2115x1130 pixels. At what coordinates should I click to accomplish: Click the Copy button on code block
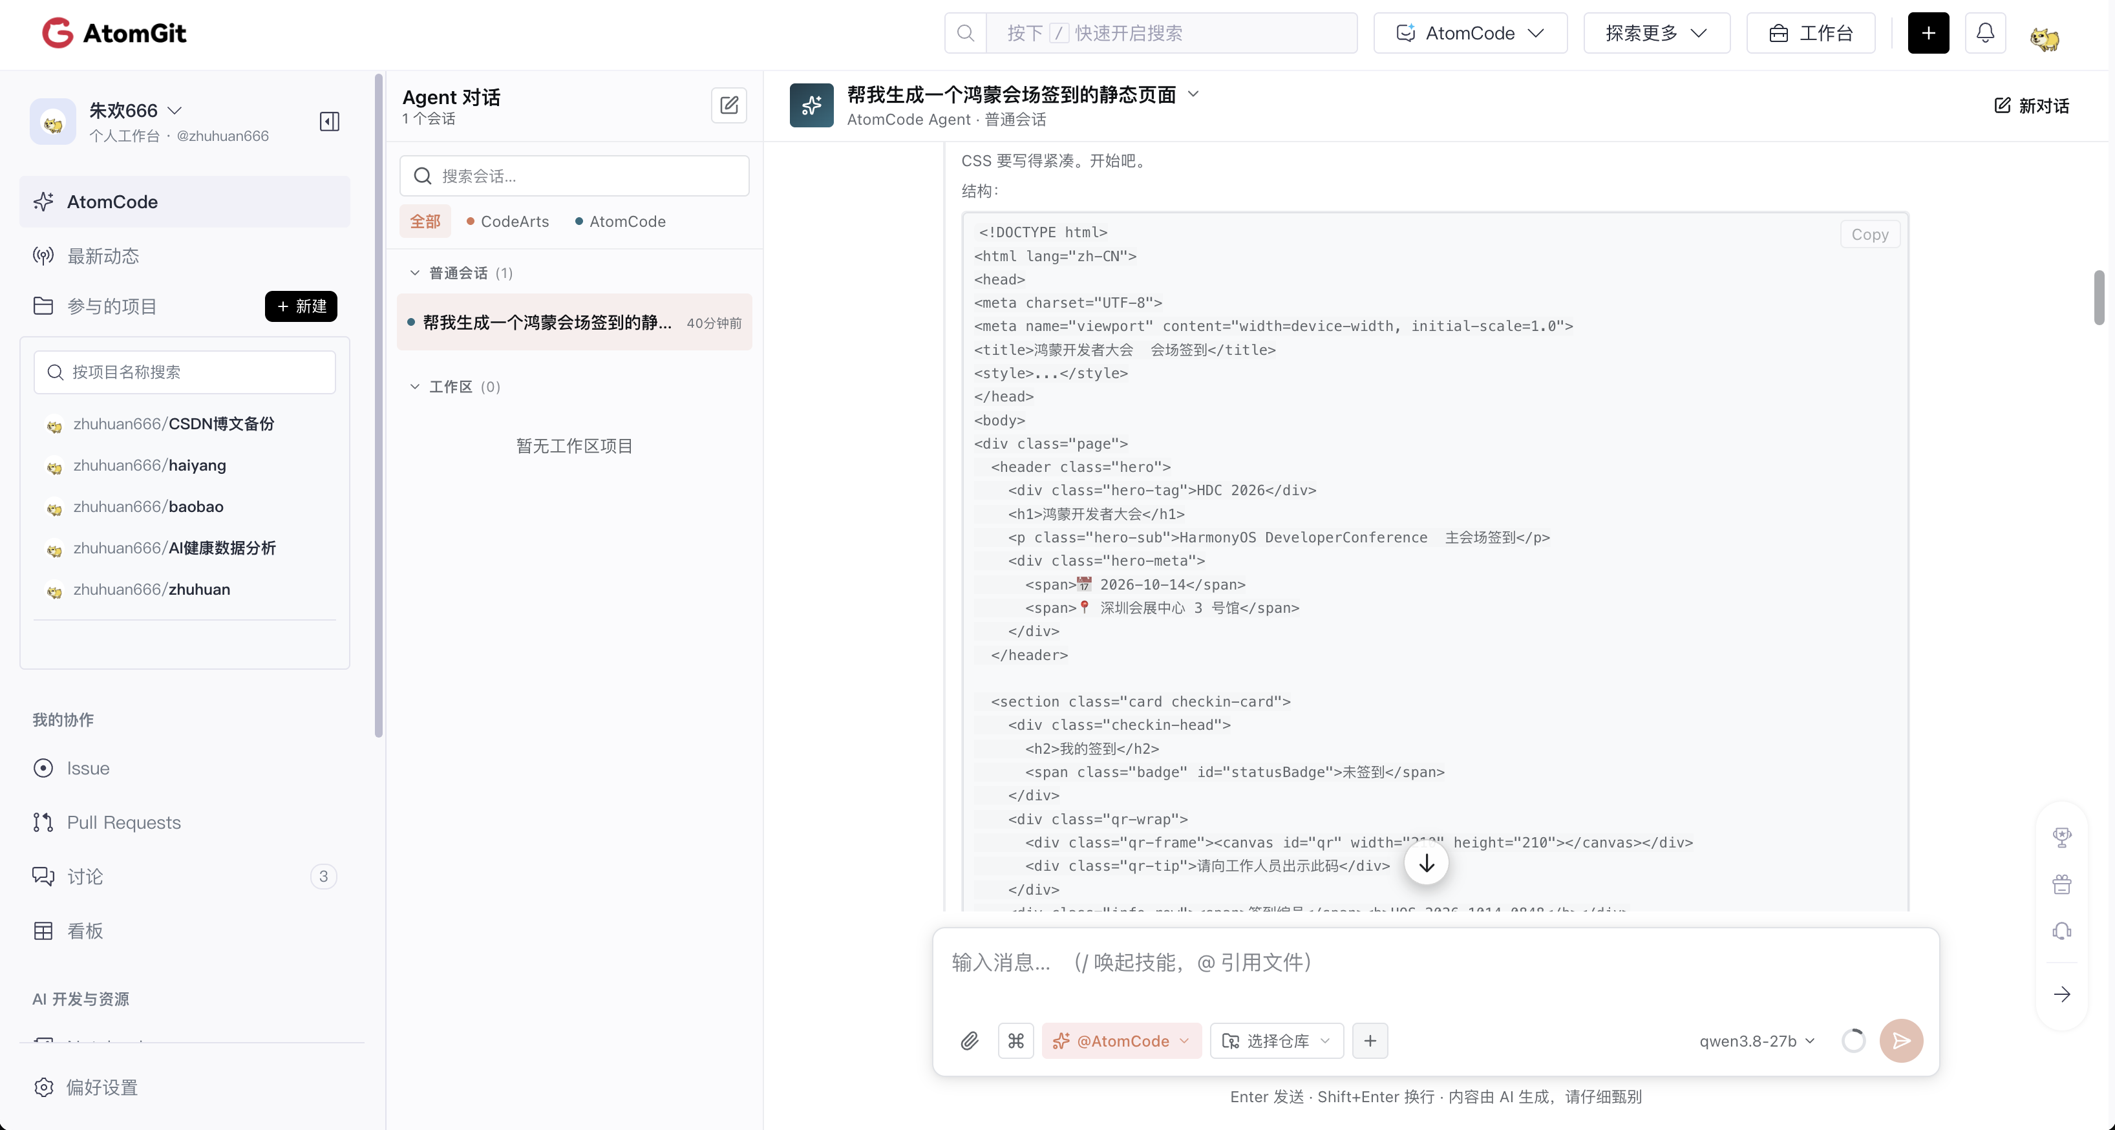[1869, 234]
